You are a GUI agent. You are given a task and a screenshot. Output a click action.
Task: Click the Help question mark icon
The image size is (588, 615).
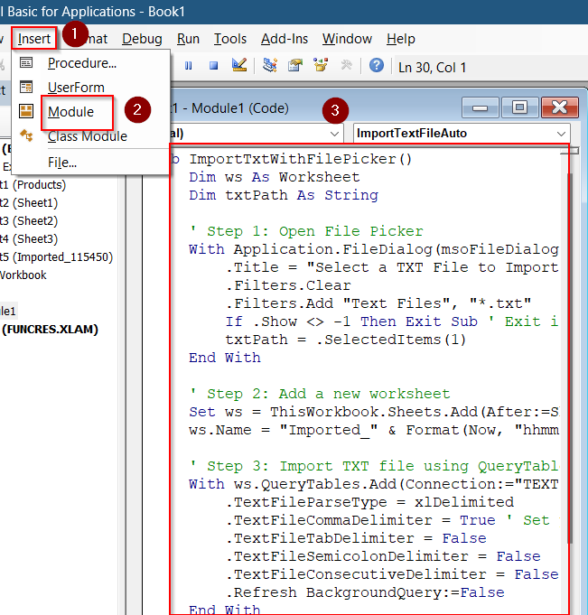click(x=377, y=65)
